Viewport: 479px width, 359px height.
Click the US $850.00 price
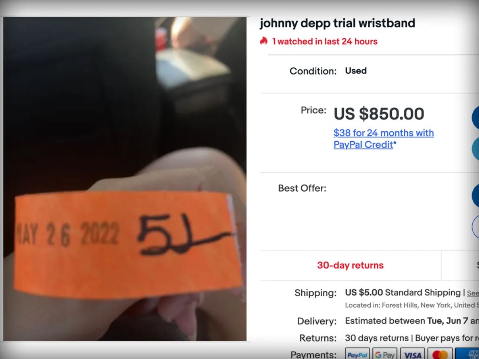click(379, 114)
